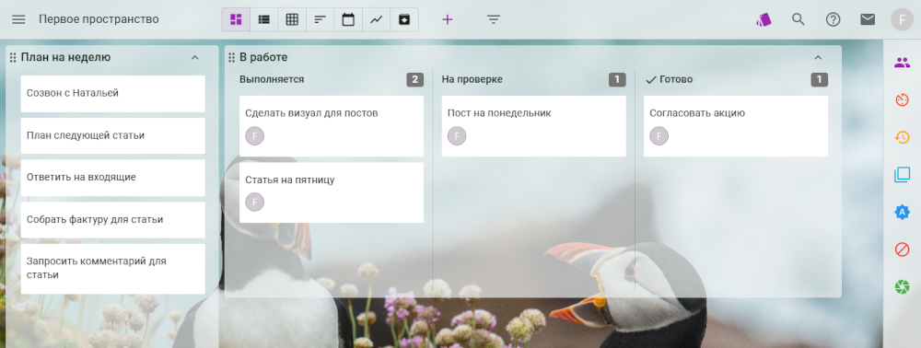Open the timeline view
This screenshot has width=921, height=348.
click(x=321, y=19)
